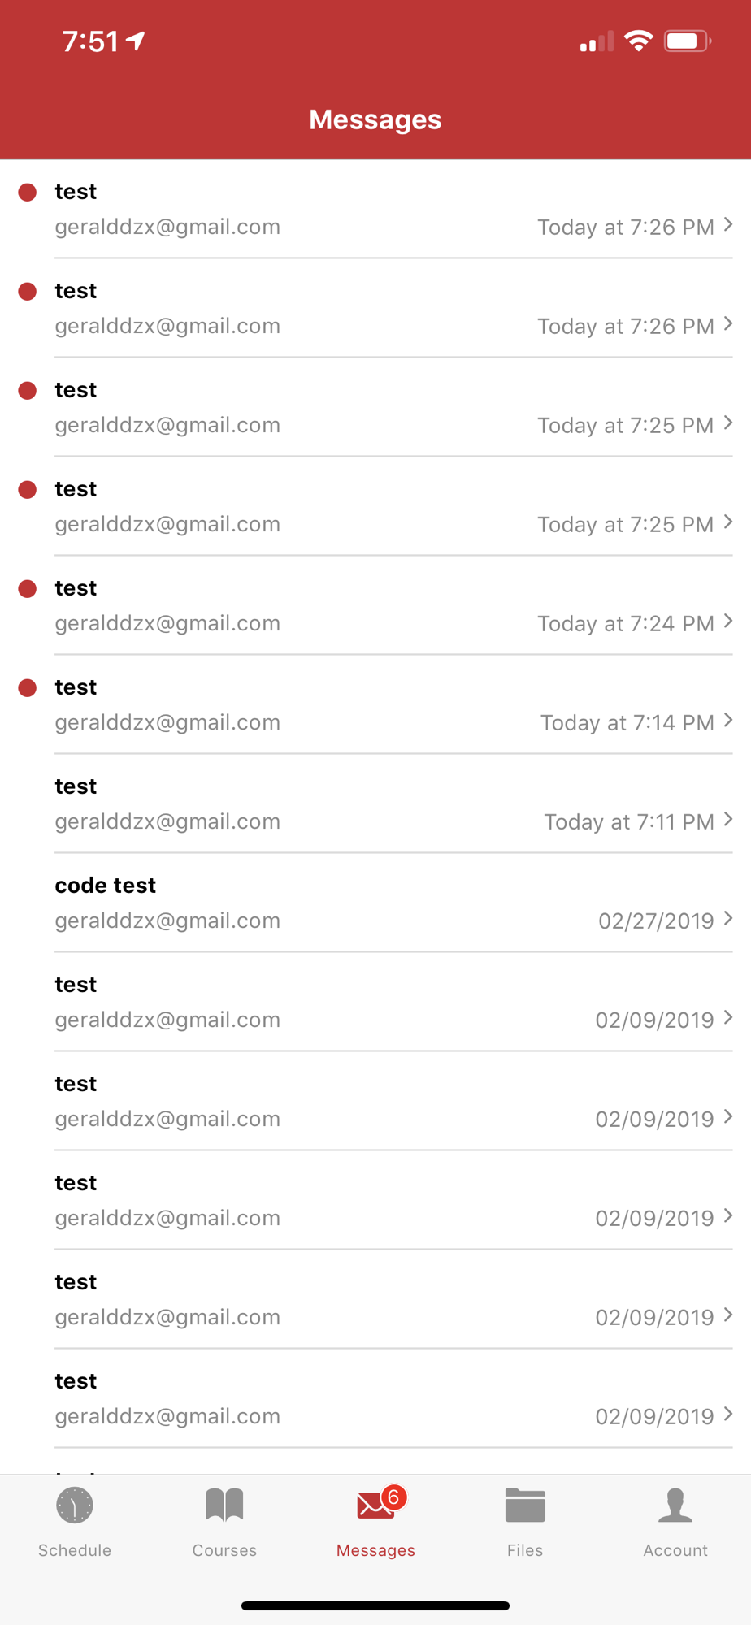The image size is (751, 1625).
Task: Tap the unread badge showing 6
Action: (x=393, y=1497)
